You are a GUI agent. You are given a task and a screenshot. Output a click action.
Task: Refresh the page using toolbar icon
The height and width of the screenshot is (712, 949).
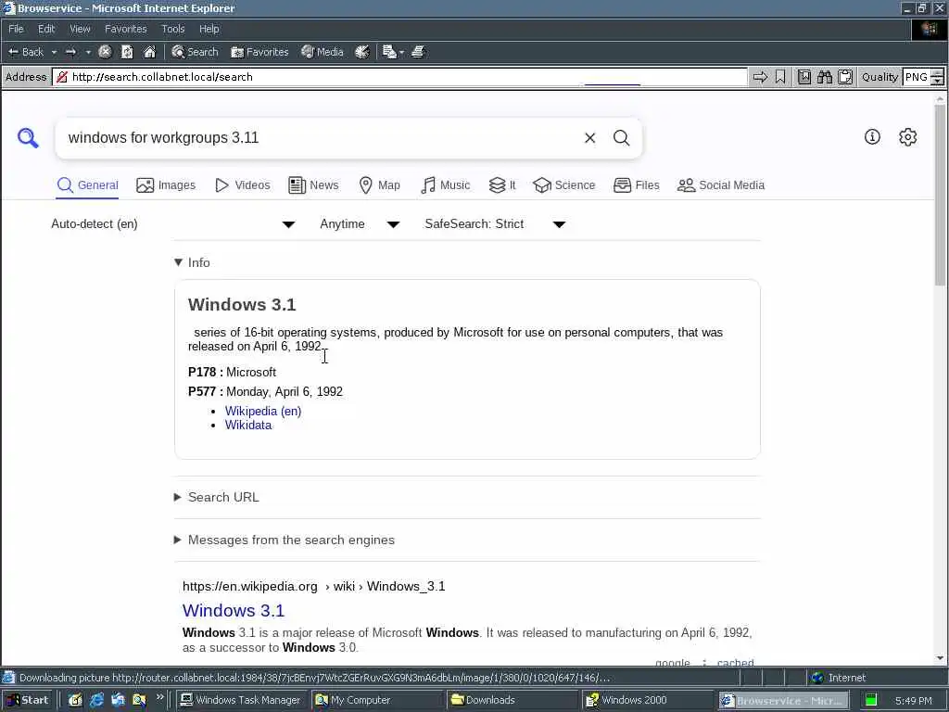tap(127, 52)
